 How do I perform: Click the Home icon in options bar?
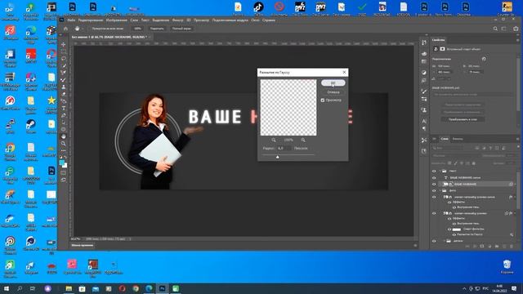pyautogui.click(x=65, y=29)
